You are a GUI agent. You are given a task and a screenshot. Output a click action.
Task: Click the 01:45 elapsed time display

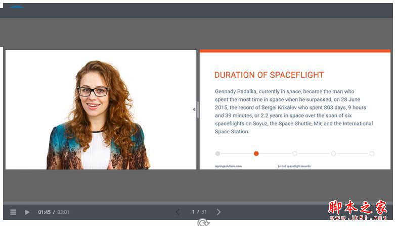[x=44, y=212]
